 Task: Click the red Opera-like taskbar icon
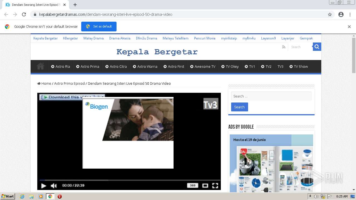tap(60, 196)
